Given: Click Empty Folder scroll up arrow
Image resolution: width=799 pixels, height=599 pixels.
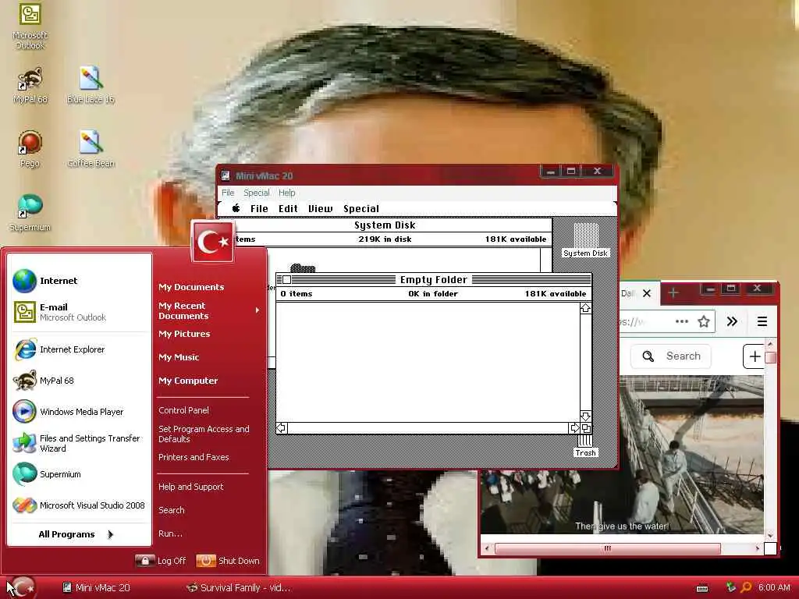Looking at the screenshot, I should [585, 308].
